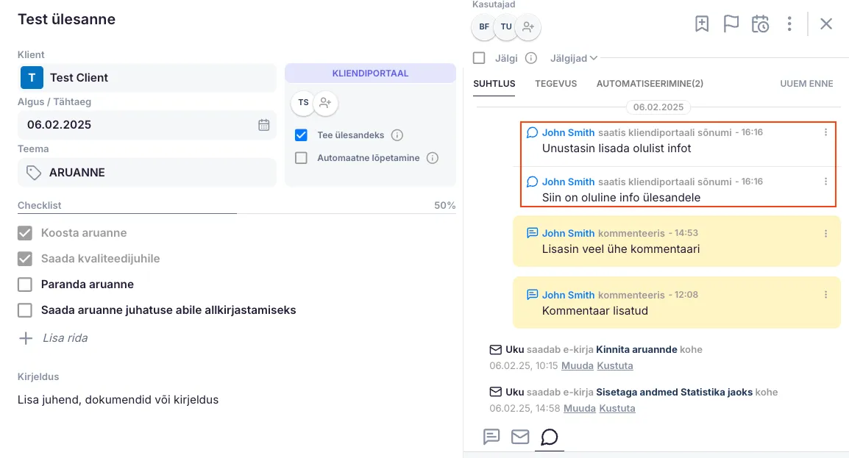Open the AUTOMATISEERIMINE(2) tab
This screenshot has width=849, height=458.
[650, 84]
